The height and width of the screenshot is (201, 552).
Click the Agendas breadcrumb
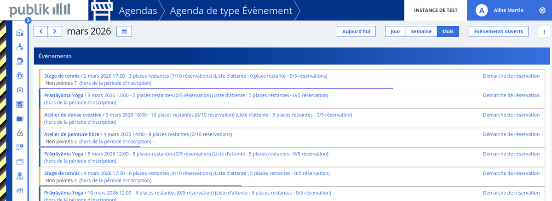click(x=138, y=10)
